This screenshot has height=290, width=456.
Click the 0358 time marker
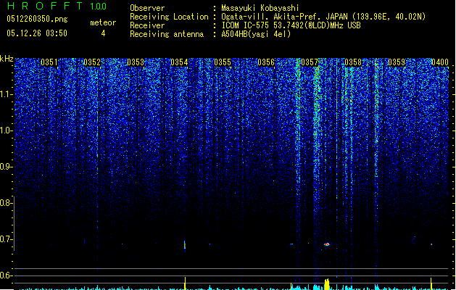tap(353, 62)
